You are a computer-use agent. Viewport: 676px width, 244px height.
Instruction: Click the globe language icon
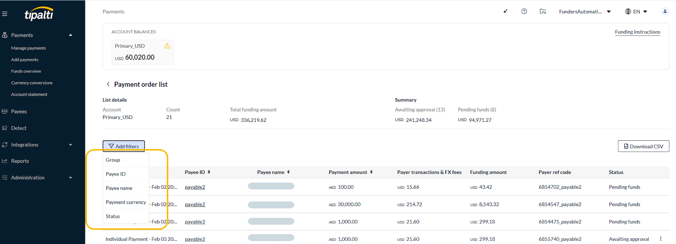coord(628,12)
